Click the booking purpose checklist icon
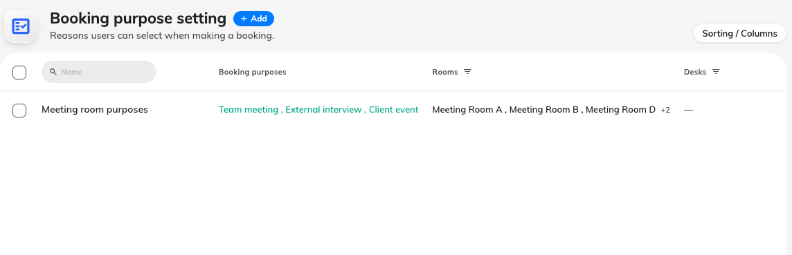 pos(21,26)
